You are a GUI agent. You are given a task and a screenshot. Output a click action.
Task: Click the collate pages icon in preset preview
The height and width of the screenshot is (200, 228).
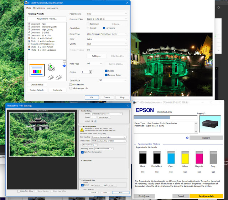(51, 77)
